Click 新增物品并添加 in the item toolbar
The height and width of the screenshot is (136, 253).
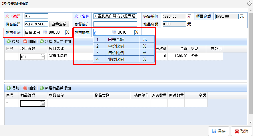tap(42, 88)
